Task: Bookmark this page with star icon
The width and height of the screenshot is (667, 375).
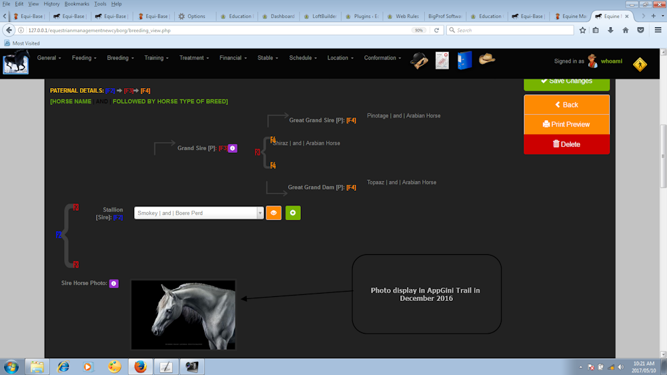Action: point(582,30)
